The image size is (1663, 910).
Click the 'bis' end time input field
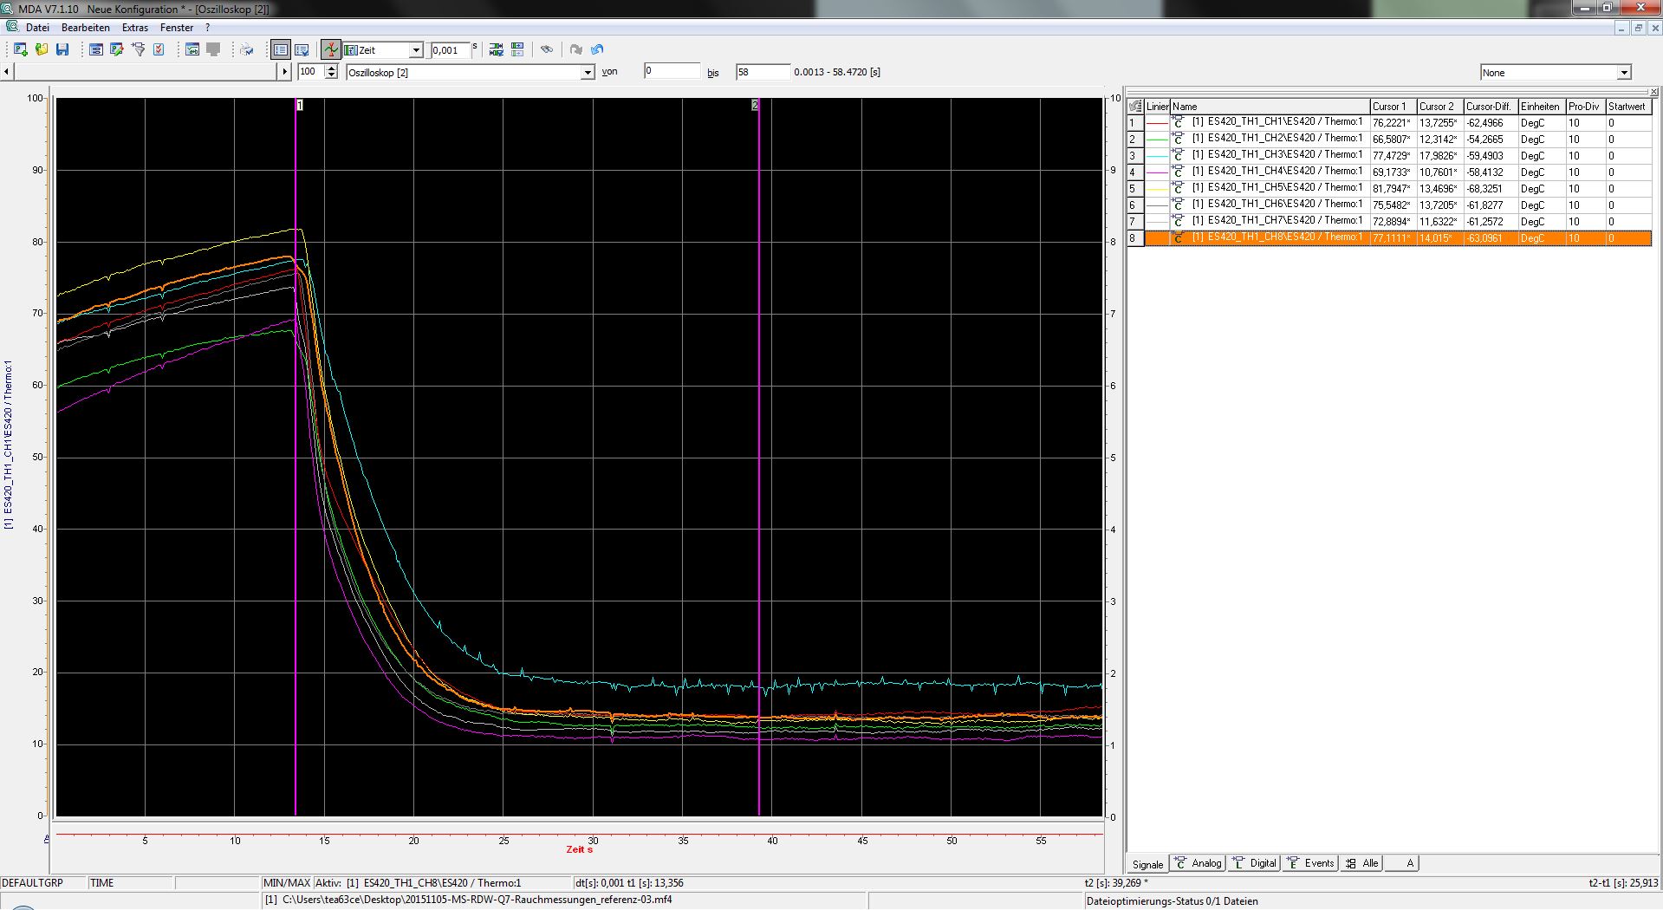(x=762, y=72)
